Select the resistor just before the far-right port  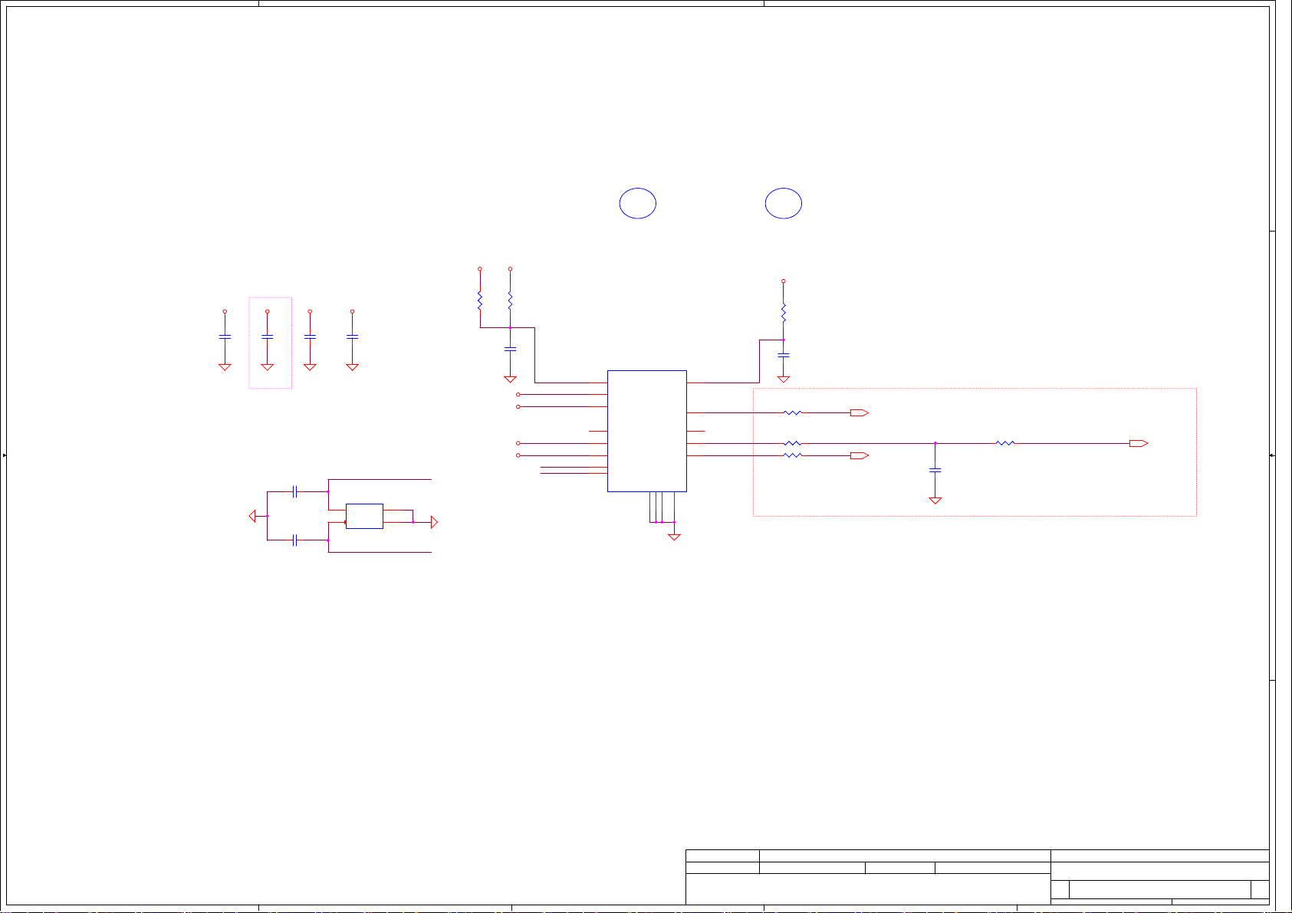1004,443
